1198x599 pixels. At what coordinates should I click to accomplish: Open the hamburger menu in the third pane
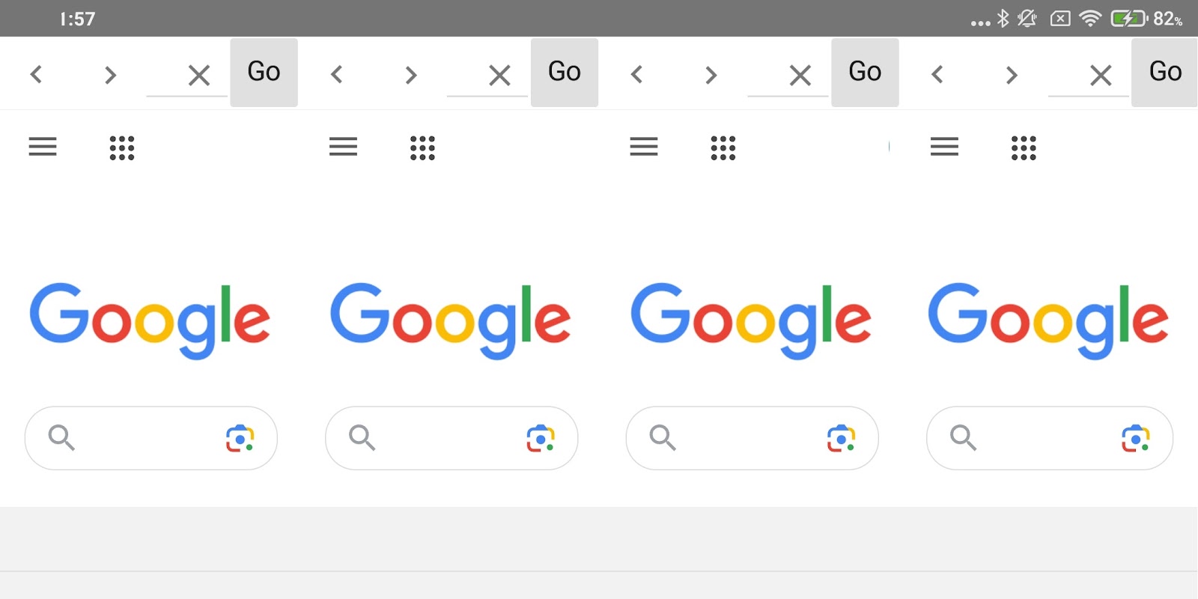[644, 147]
